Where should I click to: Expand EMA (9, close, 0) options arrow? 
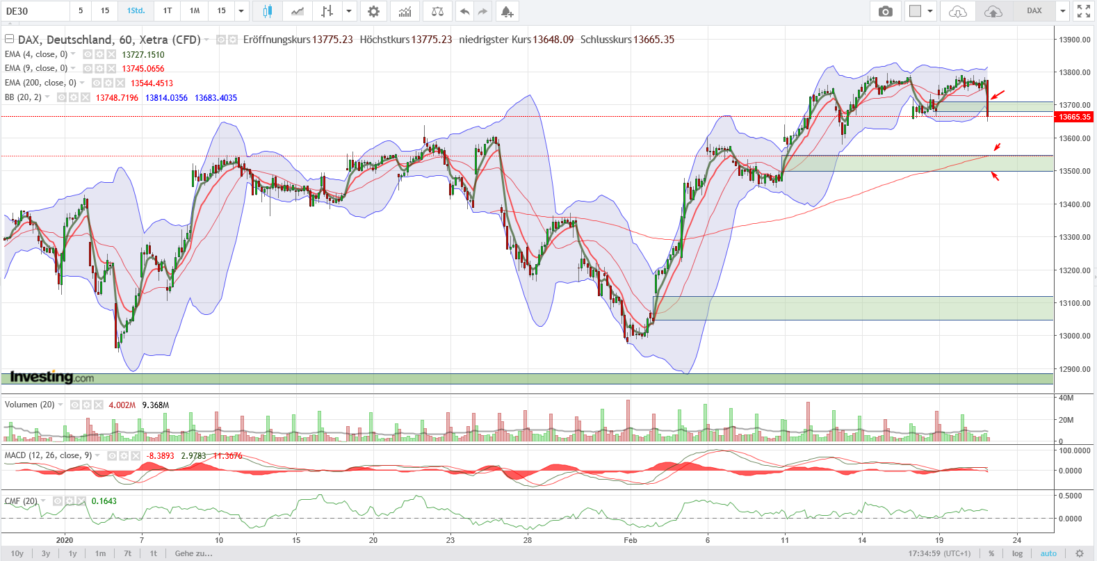tap(73, 68)
